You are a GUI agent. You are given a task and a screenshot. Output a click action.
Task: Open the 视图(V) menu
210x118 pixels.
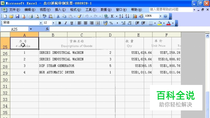[x=45, y=10]
